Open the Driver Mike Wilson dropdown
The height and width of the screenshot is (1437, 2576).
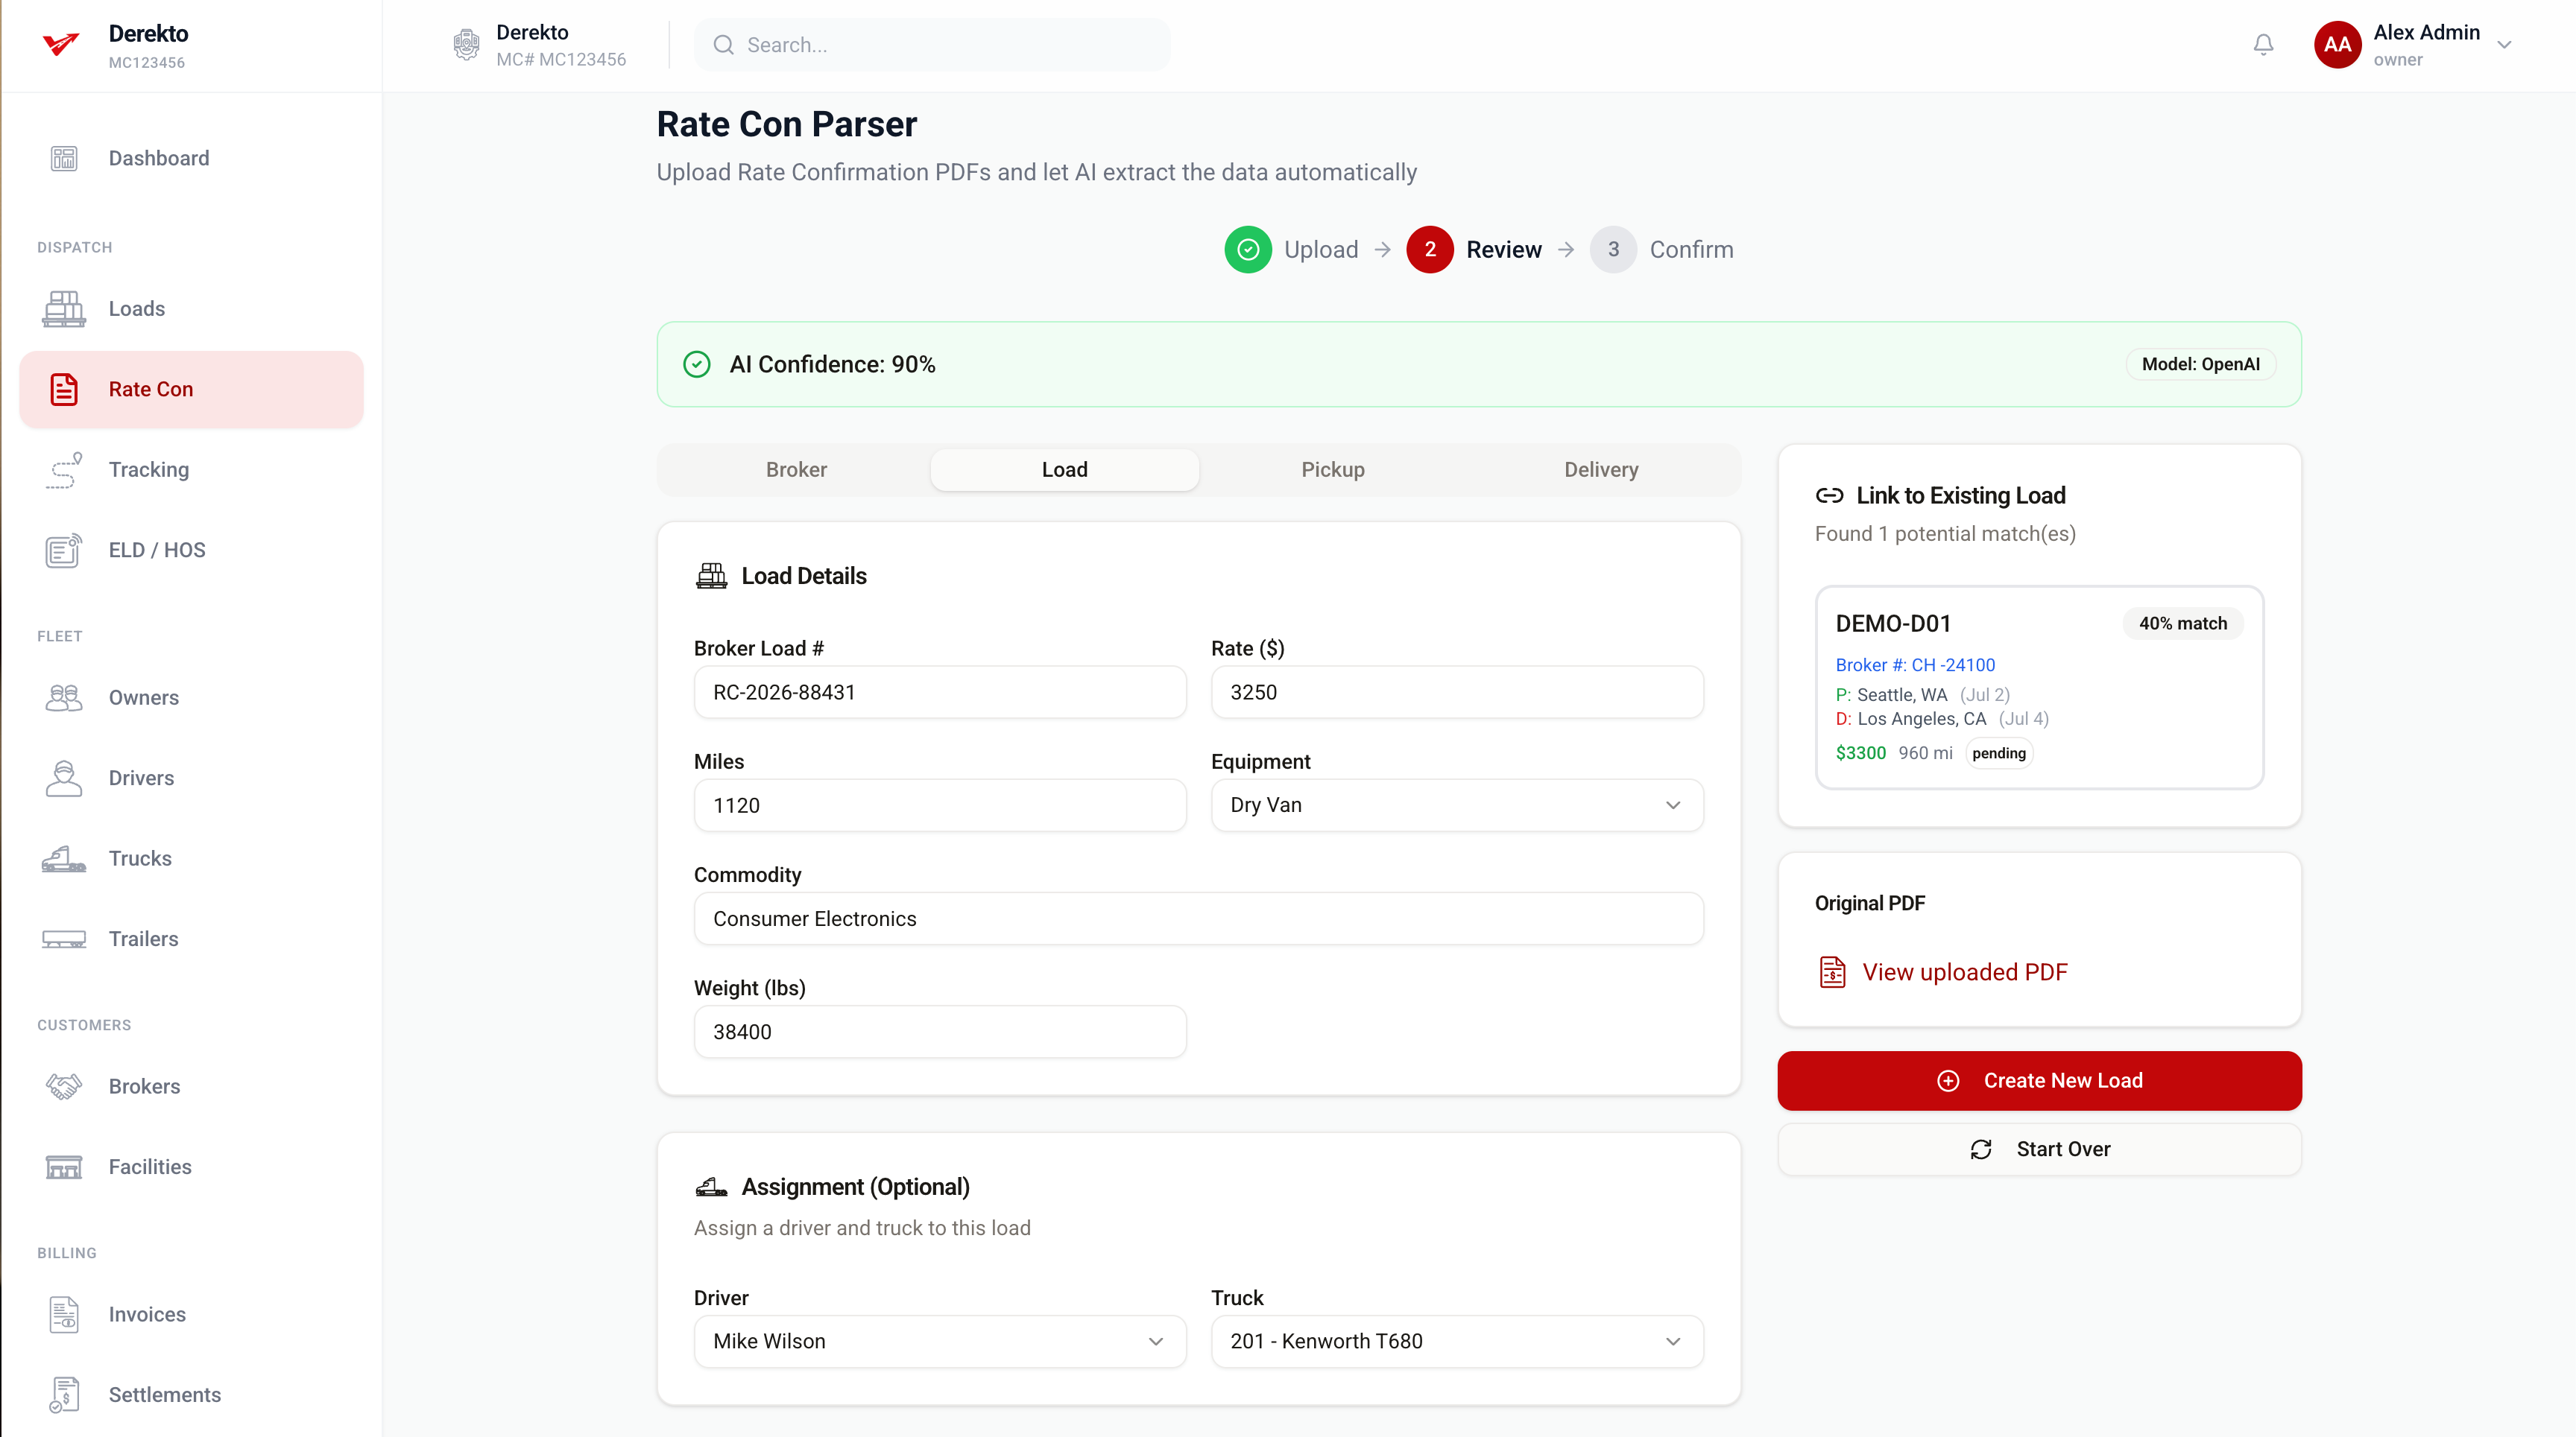pyautogui.click(x=940, y=1341)
